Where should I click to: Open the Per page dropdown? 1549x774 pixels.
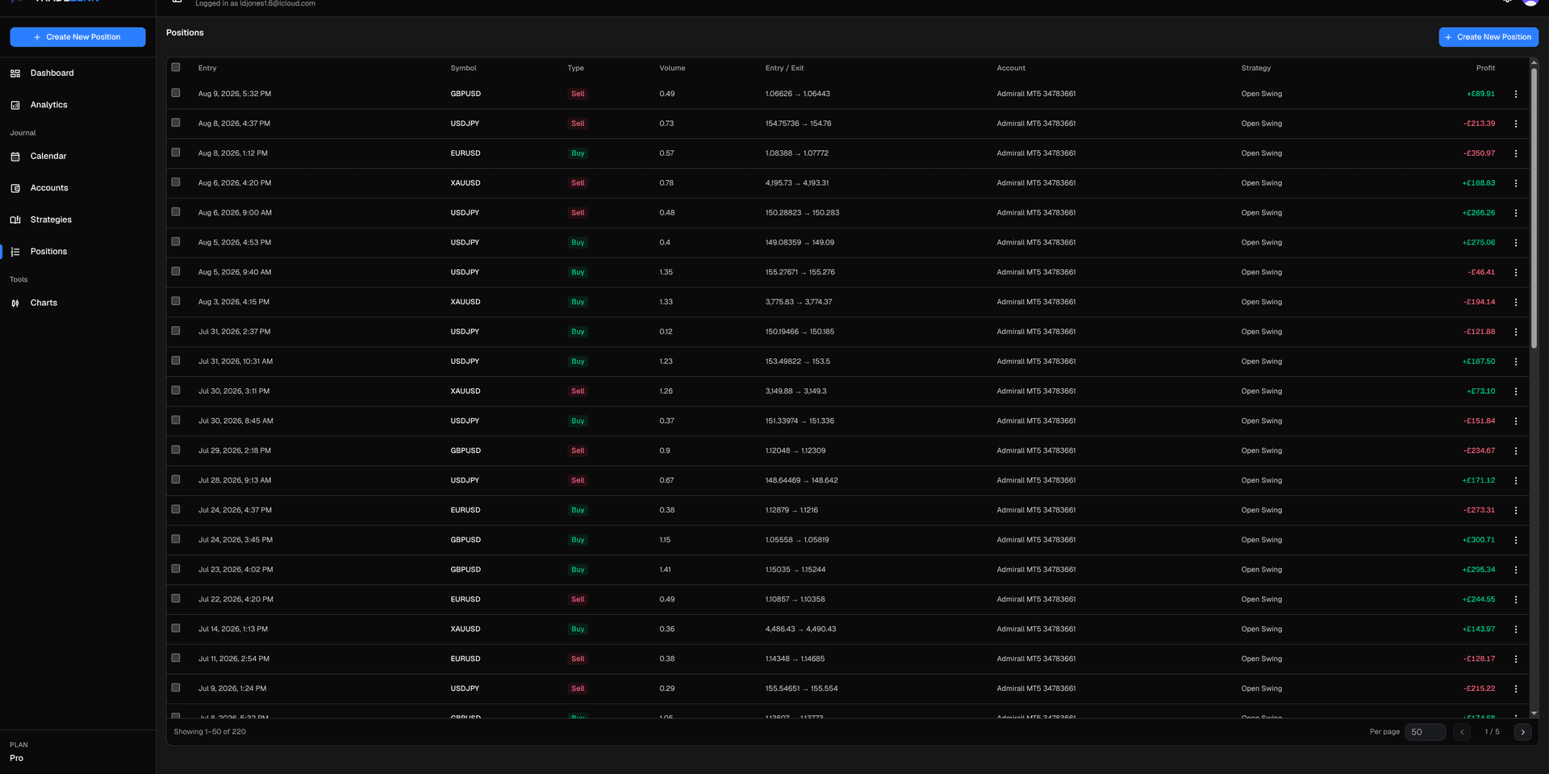pos(1425,732)
